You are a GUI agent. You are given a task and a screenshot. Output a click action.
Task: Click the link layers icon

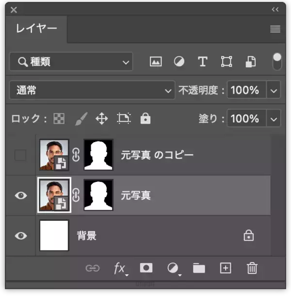pyautogui.click(x=92, y=268)
